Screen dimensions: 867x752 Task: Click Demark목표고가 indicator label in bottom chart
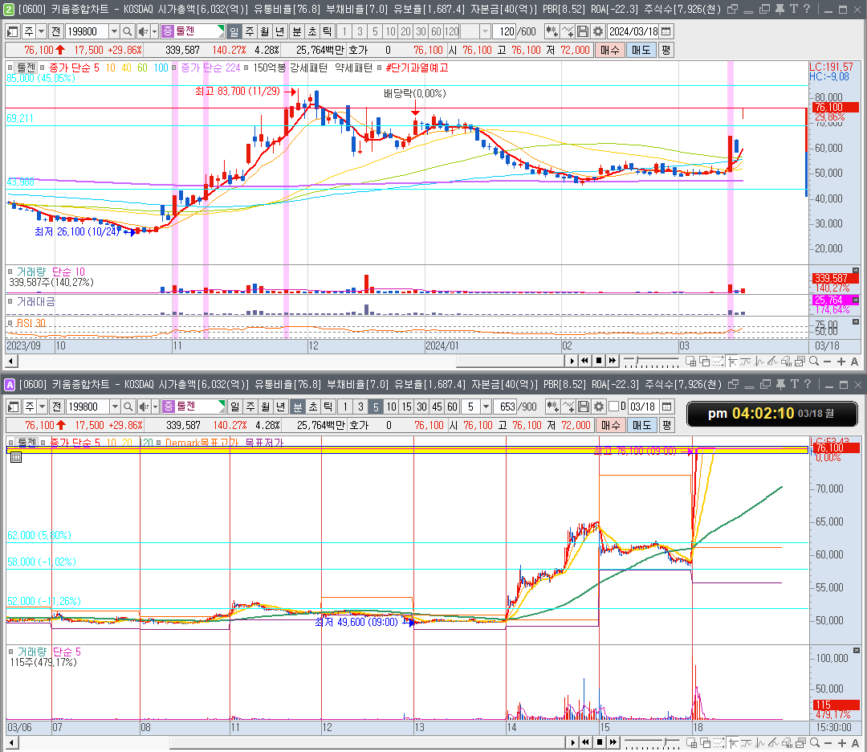click(x=201, y=443)
